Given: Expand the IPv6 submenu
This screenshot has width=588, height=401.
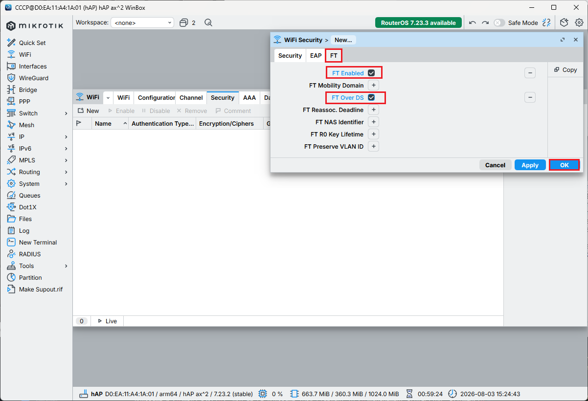Looking at the screenshot, I should (x=66, y=148).
